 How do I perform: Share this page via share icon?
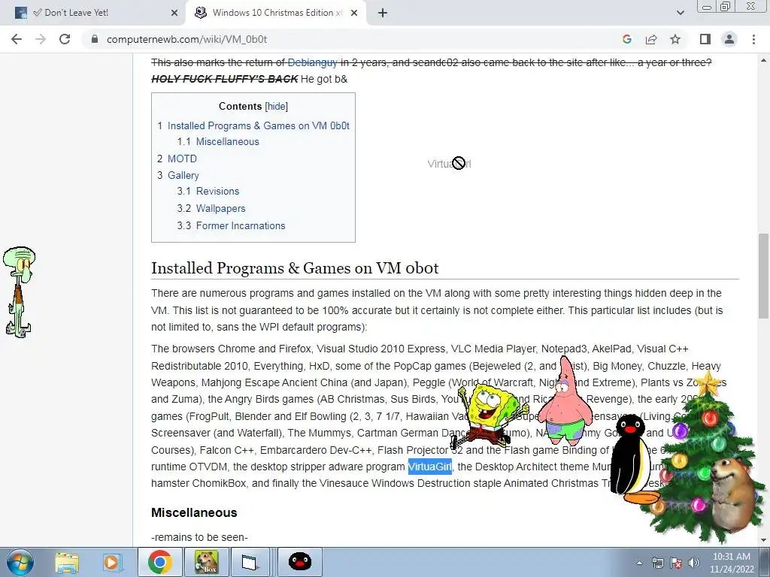[x=651, y=39]
